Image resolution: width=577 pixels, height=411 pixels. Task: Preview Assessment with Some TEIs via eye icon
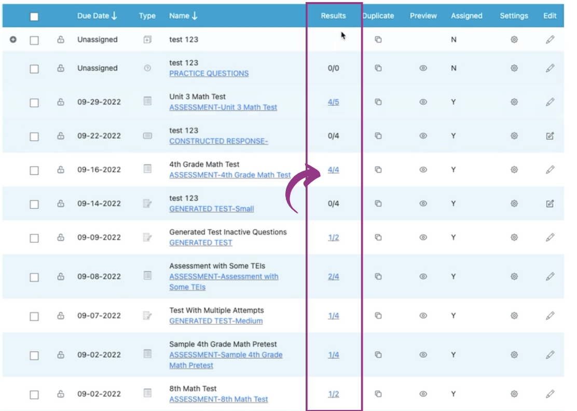tap(423, 277)
